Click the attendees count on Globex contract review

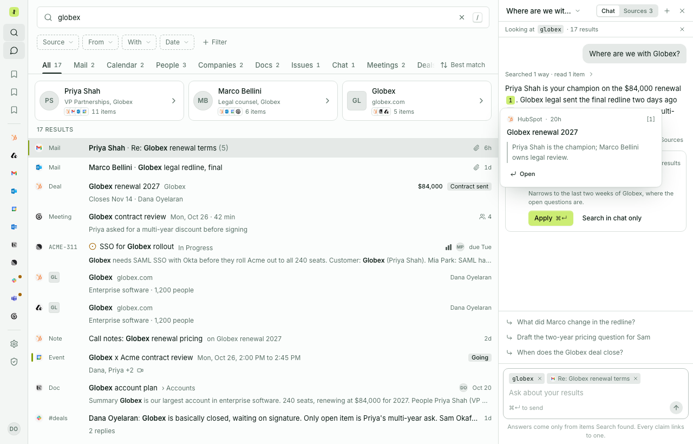[486, 217]
